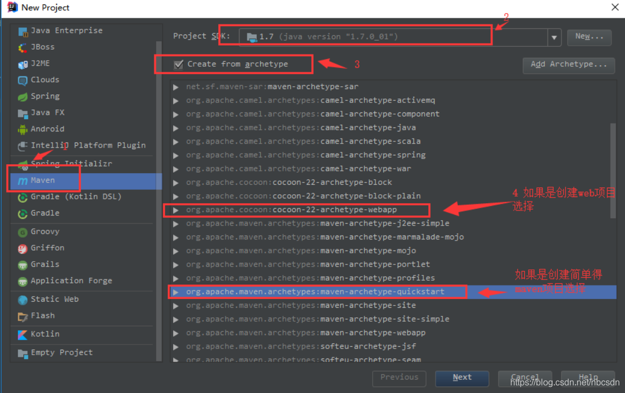Open the Project SDK dropdown arrow
Screen dimensions: 625x393
554,37
